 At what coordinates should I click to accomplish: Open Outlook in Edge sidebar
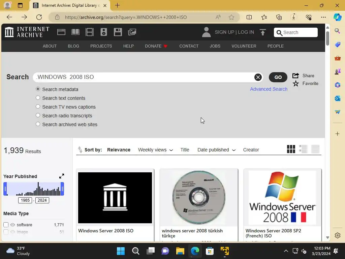click(x=337, y=98)
